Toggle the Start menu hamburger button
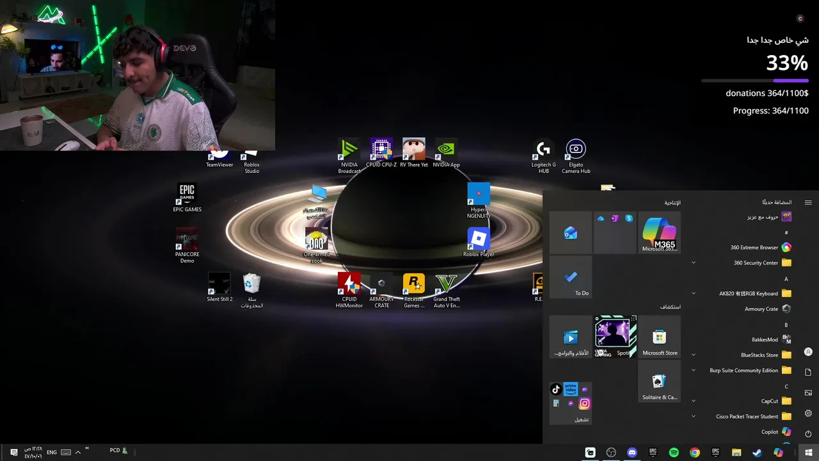819x461 pixels. pos(808,202)
